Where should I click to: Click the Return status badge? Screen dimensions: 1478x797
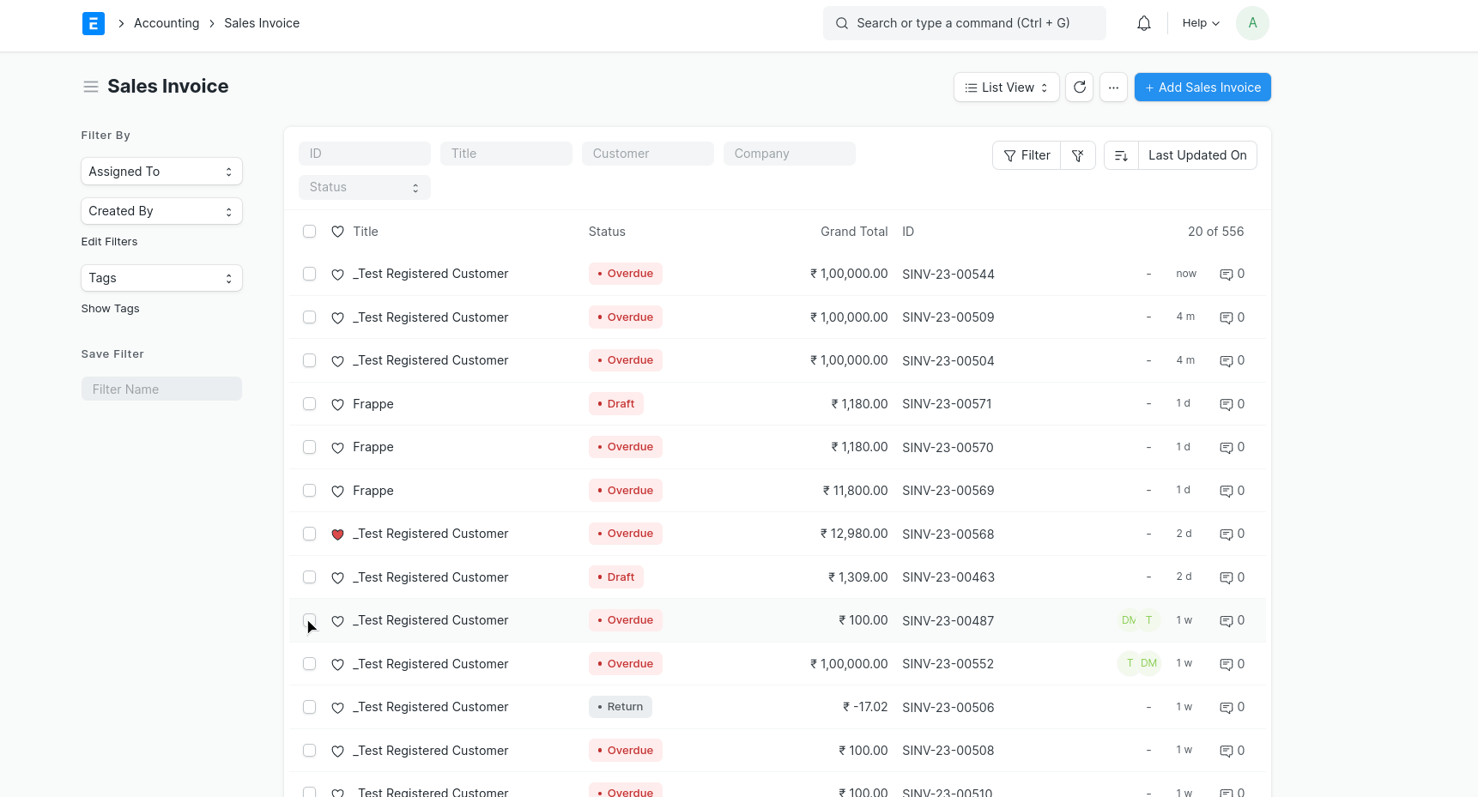click(x=621, y=707)
